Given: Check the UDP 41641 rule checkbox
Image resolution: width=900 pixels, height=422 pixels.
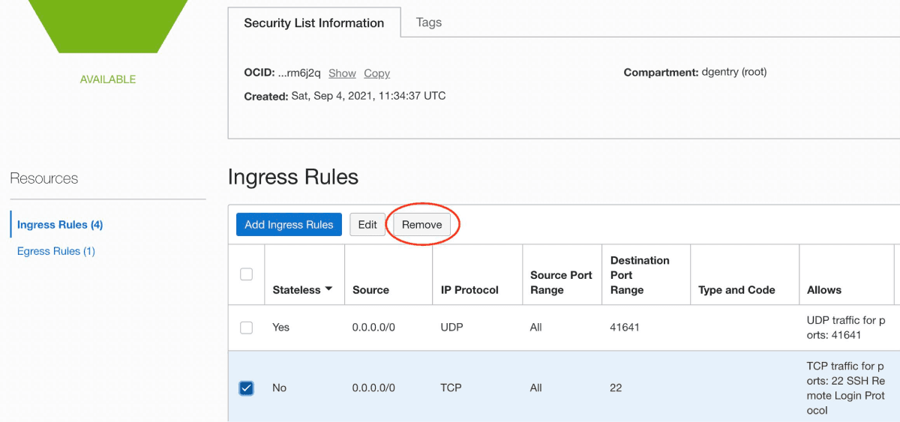Looking at the screenshot, I should click(246, 328).
